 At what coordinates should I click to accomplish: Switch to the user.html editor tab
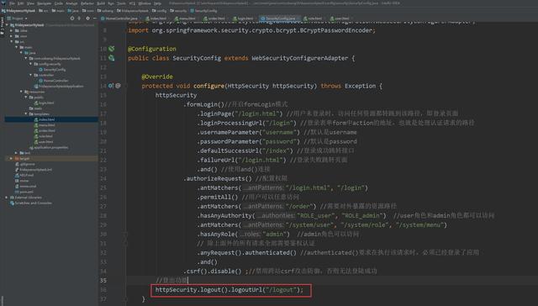point(340,18)
